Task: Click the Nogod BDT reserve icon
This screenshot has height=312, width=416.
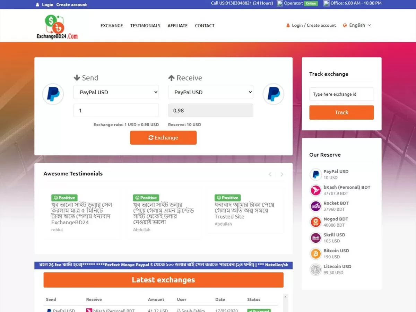Action: [315, 222]
